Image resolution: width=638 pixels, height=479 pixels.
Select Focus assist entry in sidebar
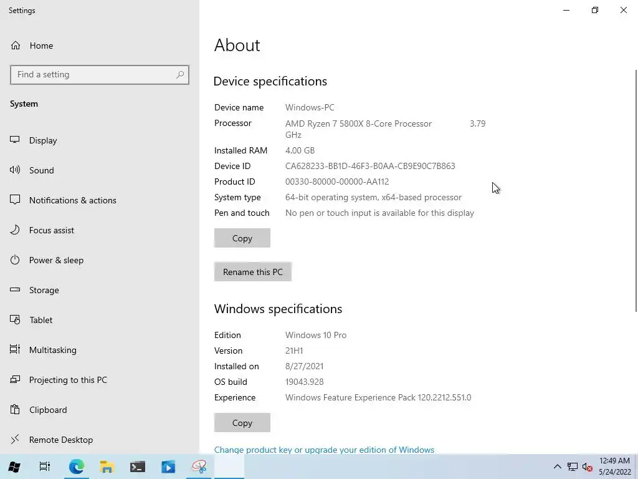pyautogui.click(x=52, y=230)
